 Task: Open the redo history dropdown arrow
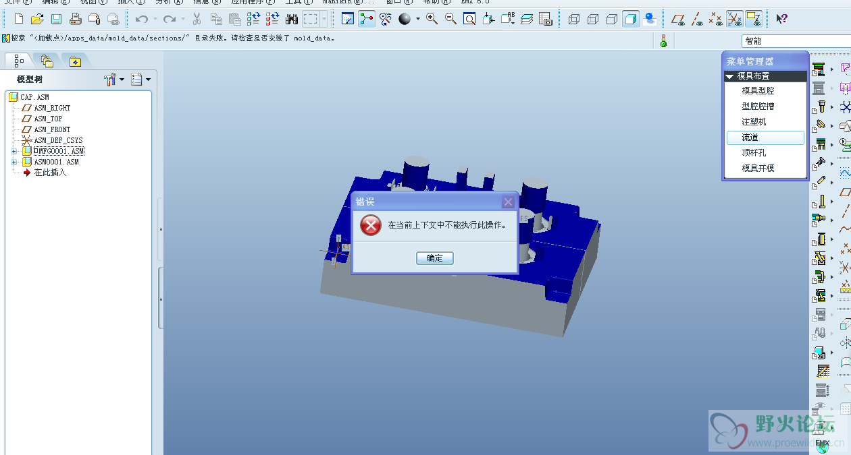182,19
